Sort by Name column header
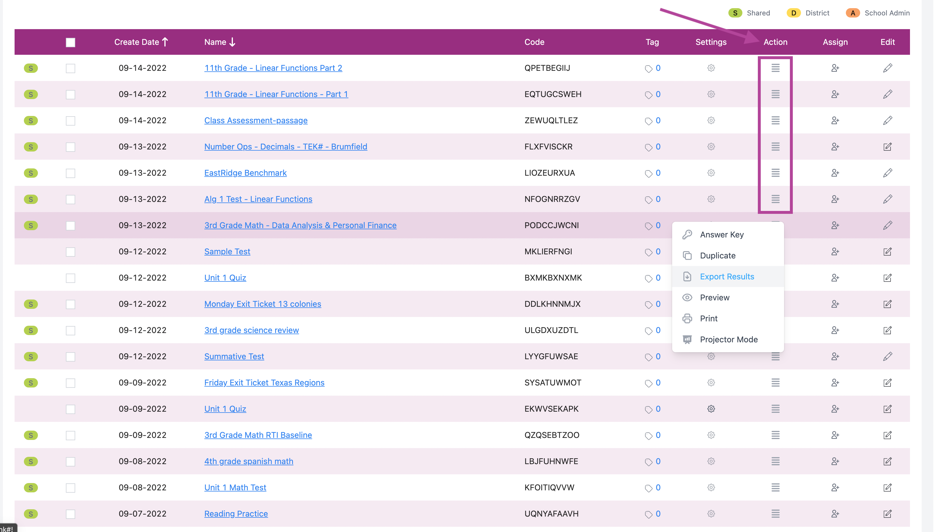Screen dimensions: 947x532 pyautogui.click(x=220, y=42)
